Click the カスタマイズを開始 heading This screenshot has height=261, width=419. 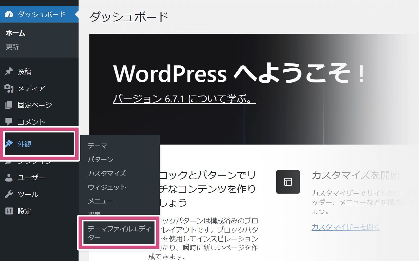[x=355, y=175]
